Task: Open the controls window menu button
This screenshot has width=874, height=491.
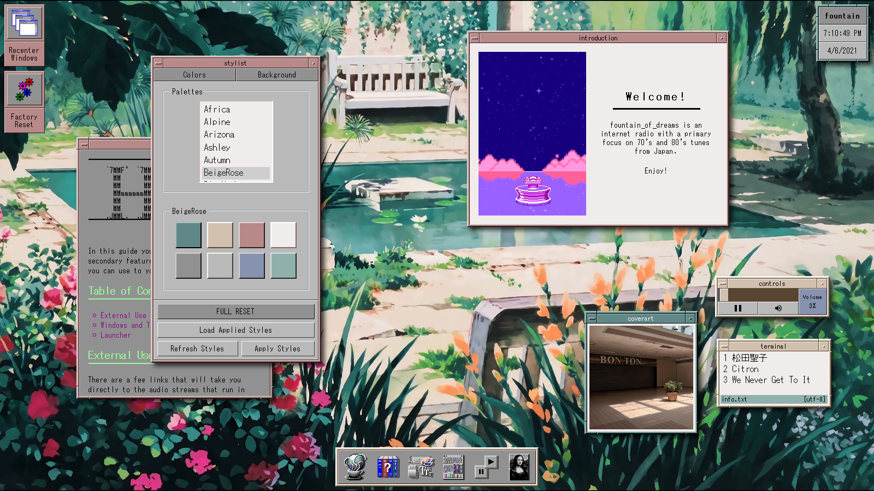Action: tap(723, 284)
